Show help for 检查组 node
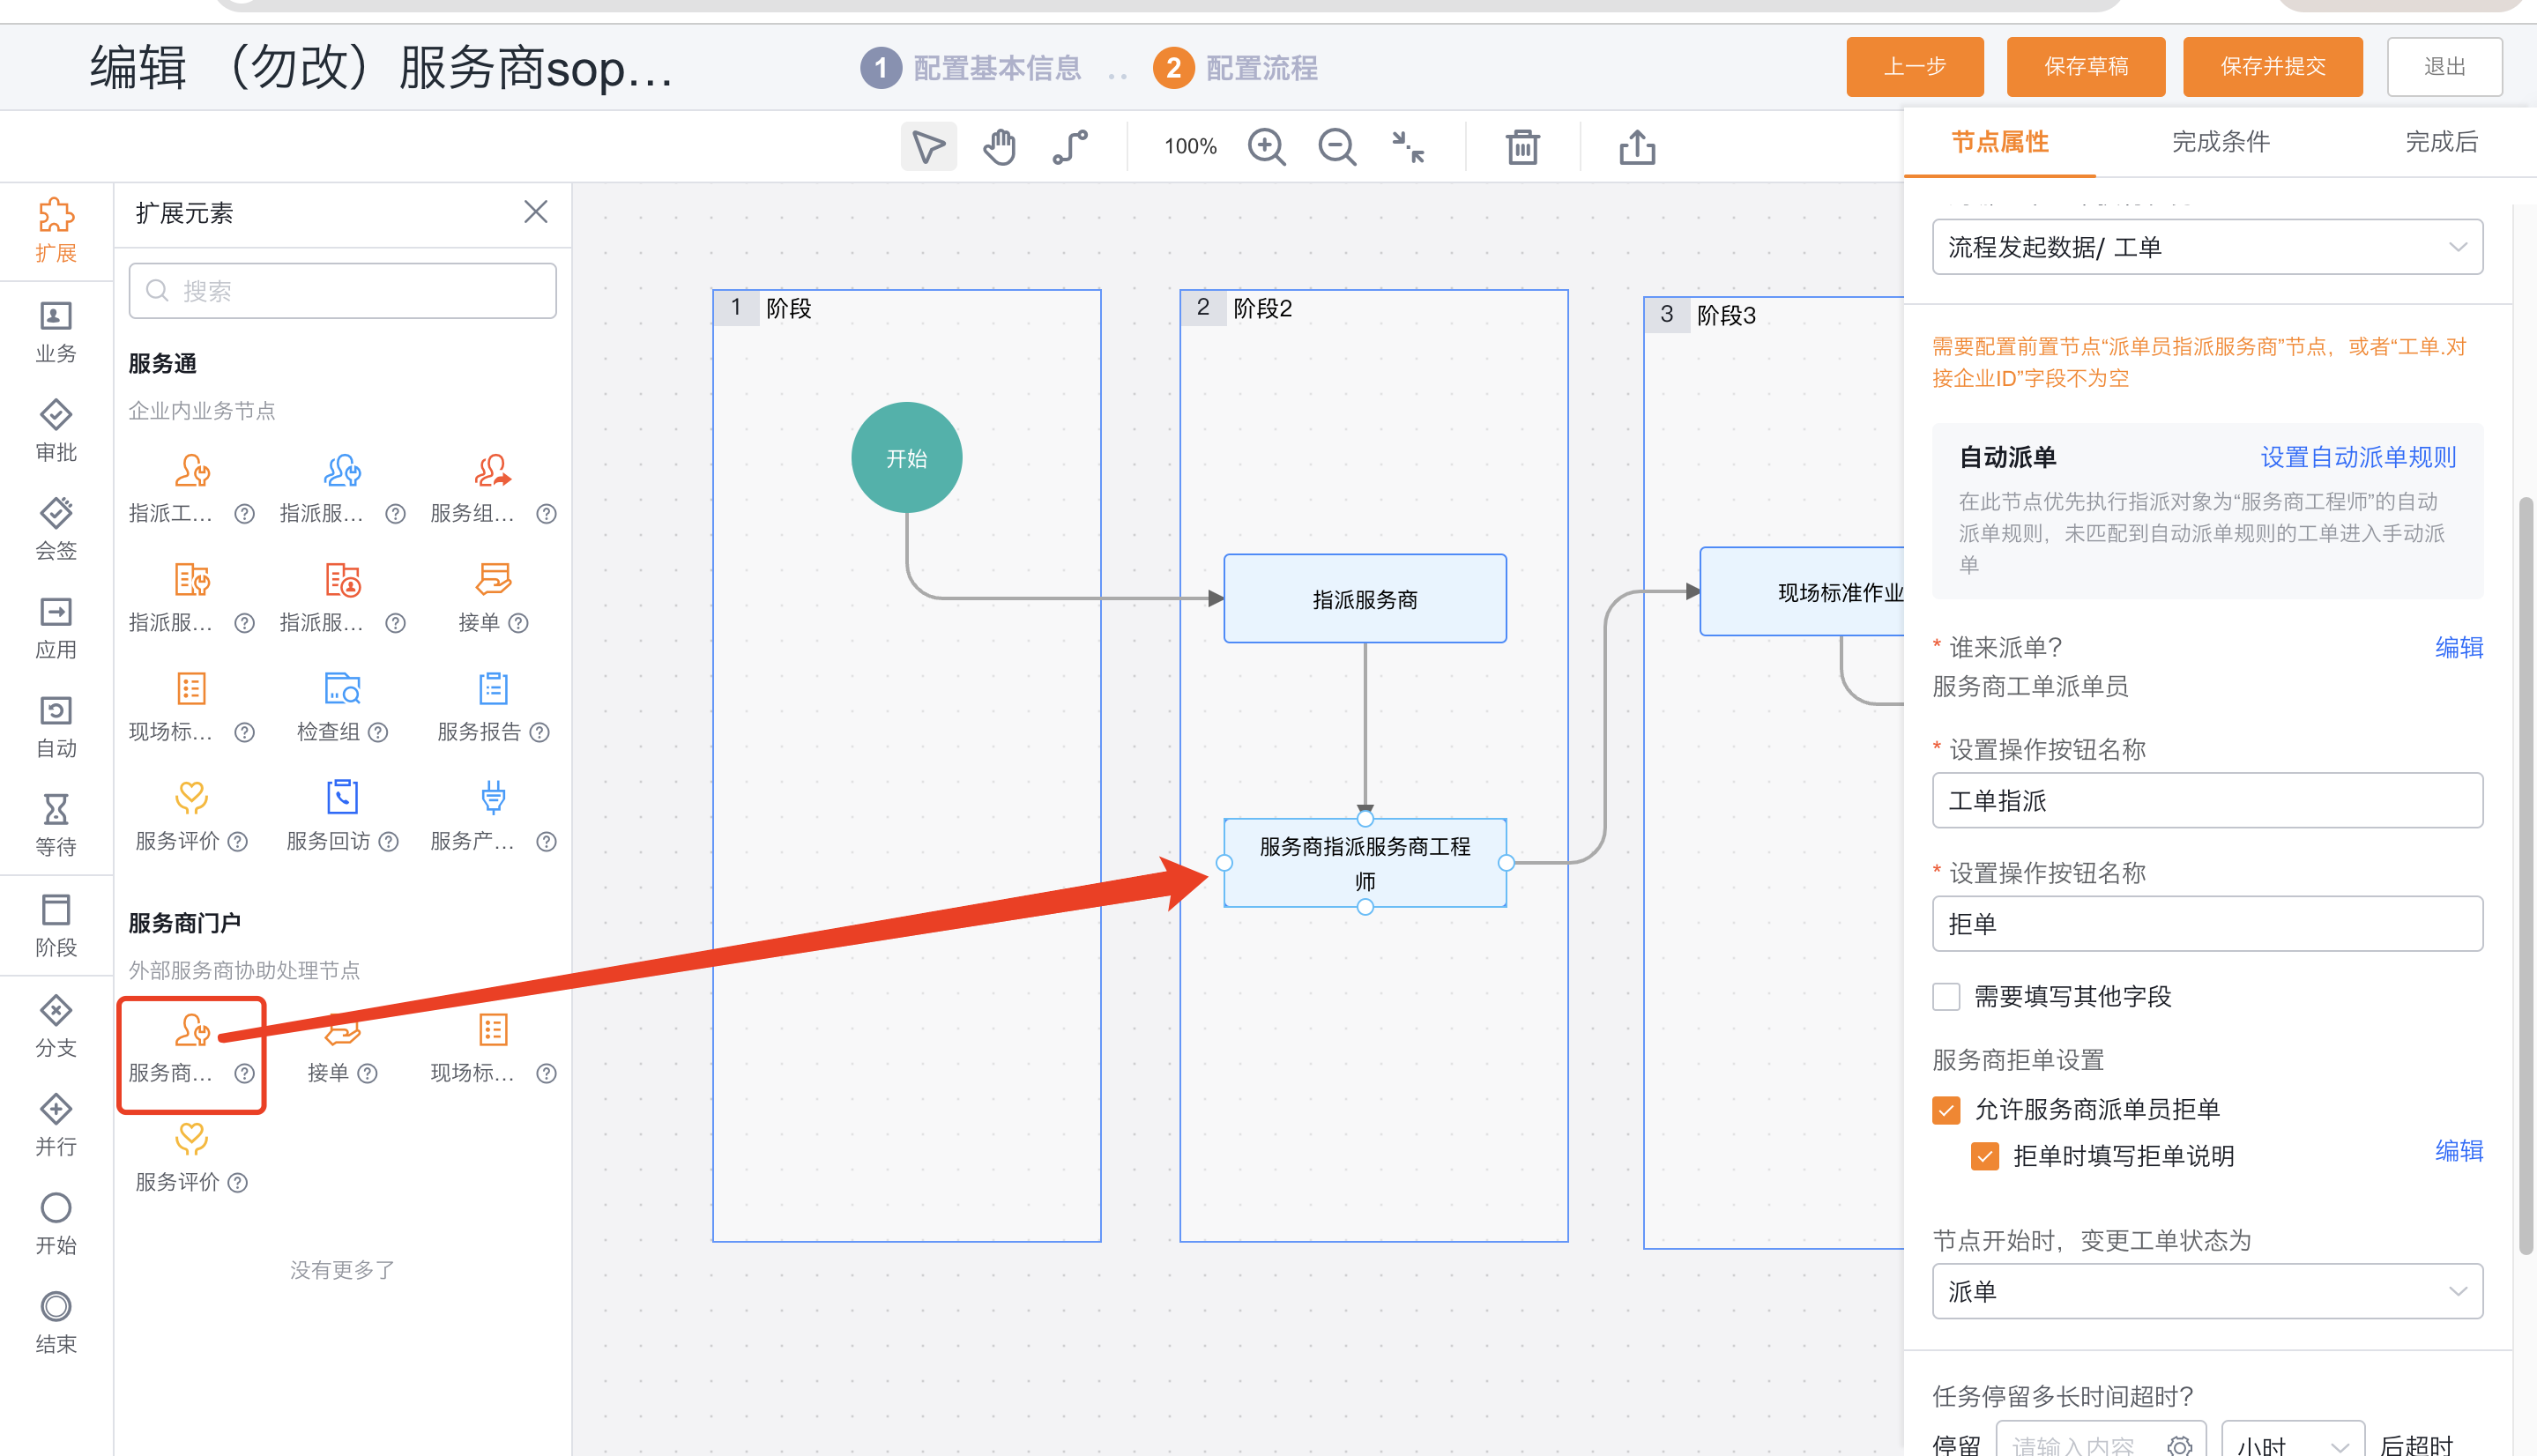The image size is (2537, 1456). 377,733
